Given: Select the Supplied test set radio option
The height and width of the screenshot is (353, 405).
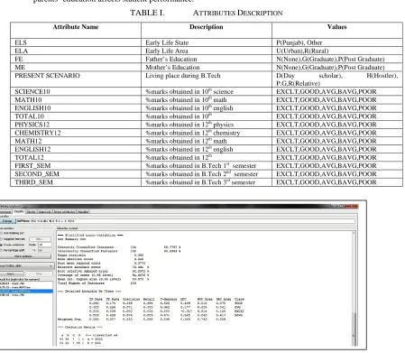Looking at the screenshot, I should point(13,239).
